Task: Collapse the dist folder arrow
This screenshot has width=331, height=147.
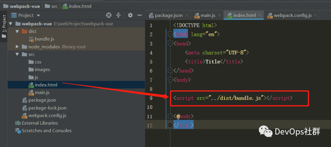Action: [17, 31]
